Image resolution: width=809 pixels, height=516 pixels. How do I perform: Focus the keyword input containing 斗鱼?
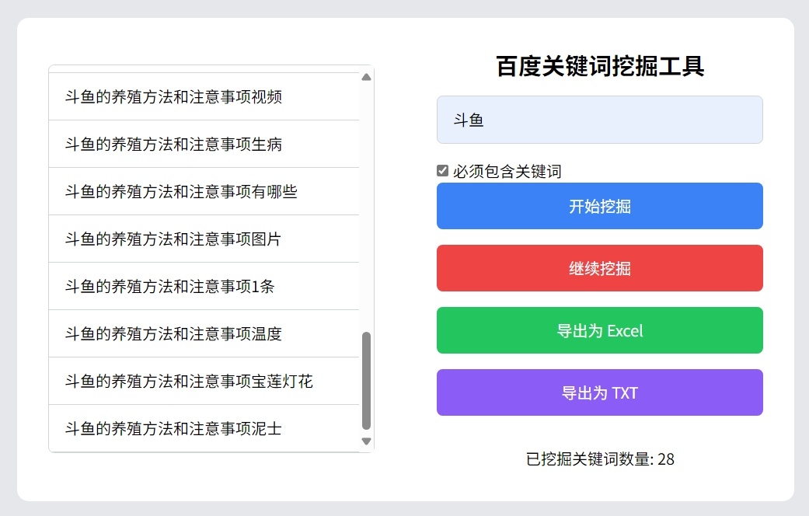pos(599,120)
